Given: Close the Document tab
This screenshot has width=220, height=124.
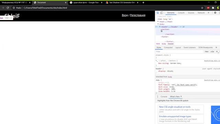Looking at the screenshot, I should click(x=66, y=2).
